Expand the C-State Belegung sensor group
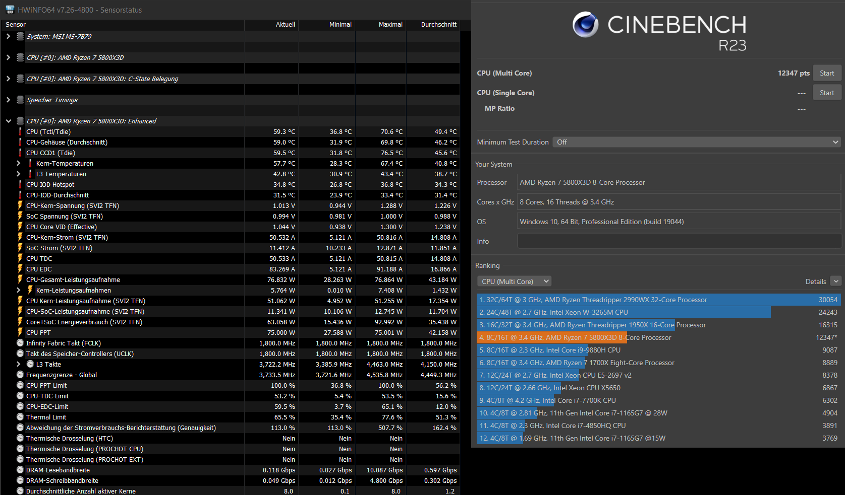845x495 pixels. point(8,79)
